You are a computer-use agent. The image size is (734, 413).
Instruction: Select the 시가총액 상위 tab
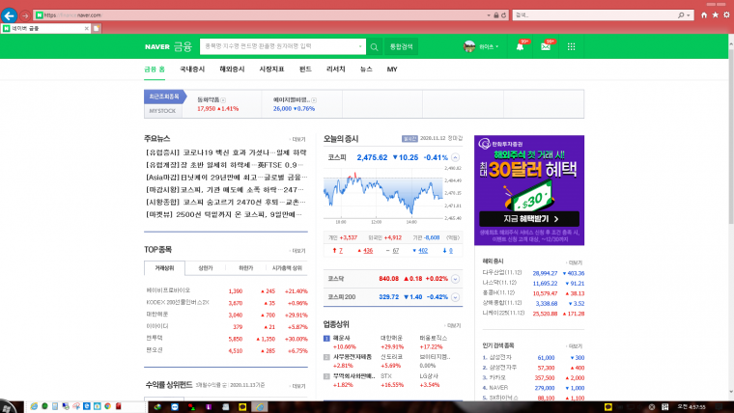tap(287, 268)
